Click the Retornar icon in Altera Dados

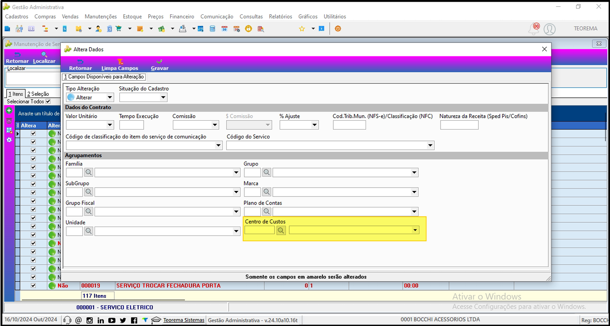[x=80, y=62]
